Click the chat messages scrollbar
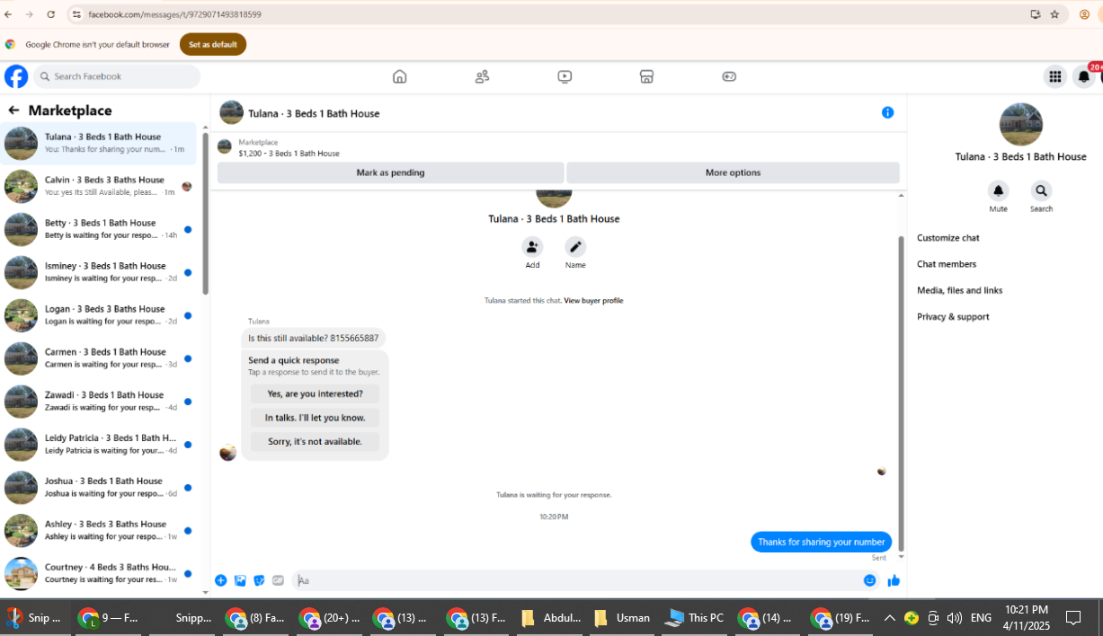This screenshot has height=636, width=1103. pyautogui.click(x=901, y=393)
